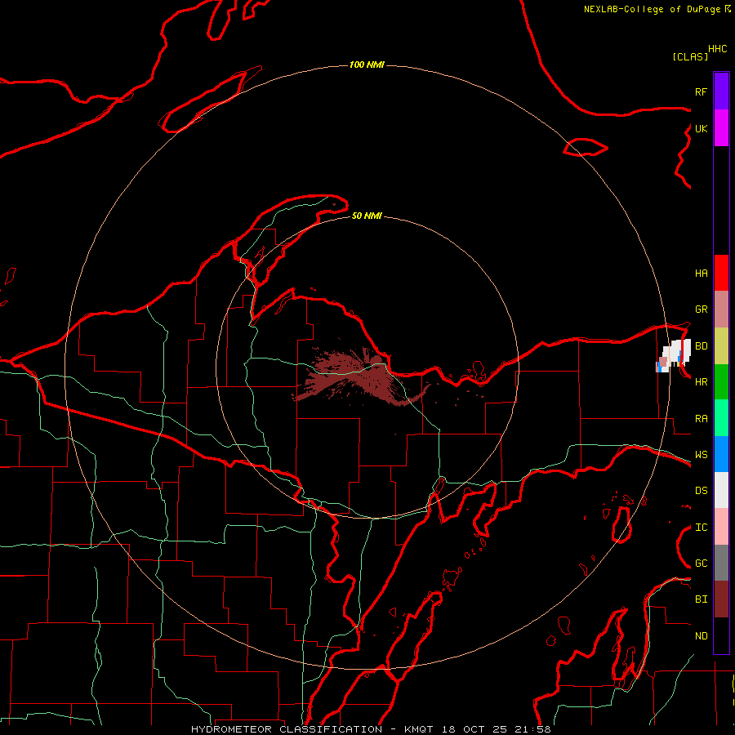Click the GC legend label

point(702,563)
